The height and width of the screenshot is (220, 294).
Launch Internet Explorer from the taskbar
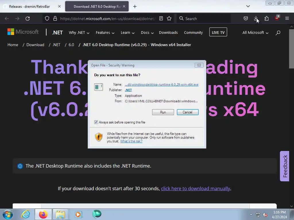click(26, 214)
